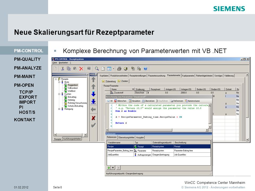This screenshot has width=255, height=191.
Task: Open the Name column filter dropdown
Action: tap(133, 89)
